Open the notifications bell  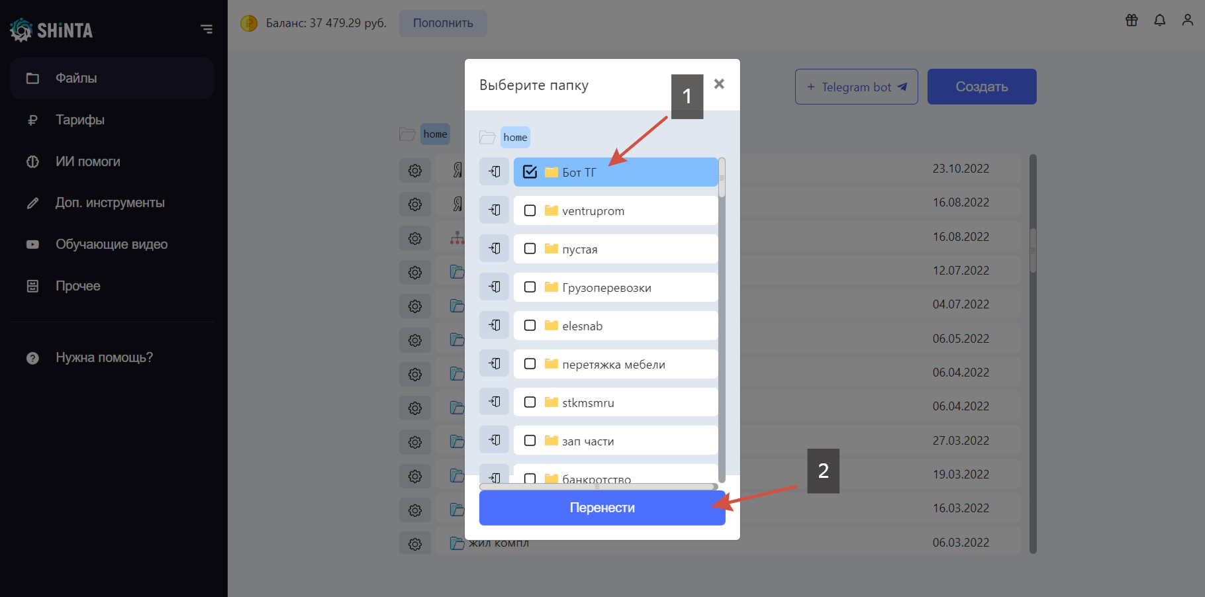point(1159,21)
